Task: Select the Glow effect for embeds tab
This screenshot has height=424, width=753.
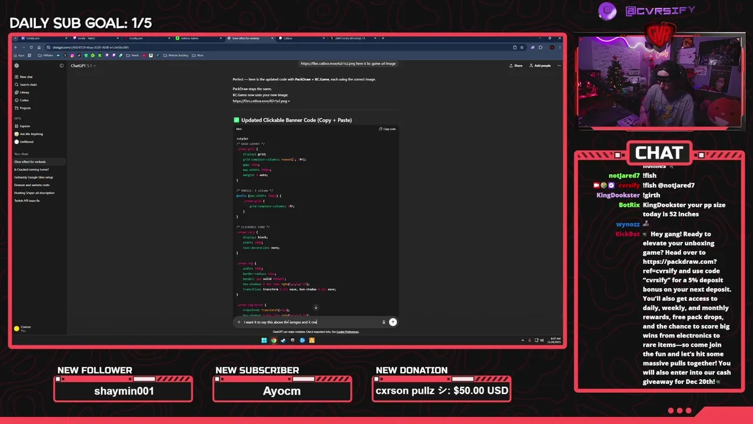Action: click(251, 38)
